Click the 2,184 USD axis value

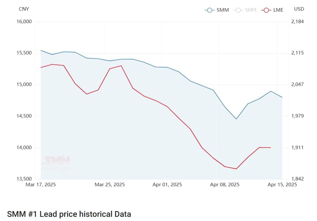pos(298,22)
